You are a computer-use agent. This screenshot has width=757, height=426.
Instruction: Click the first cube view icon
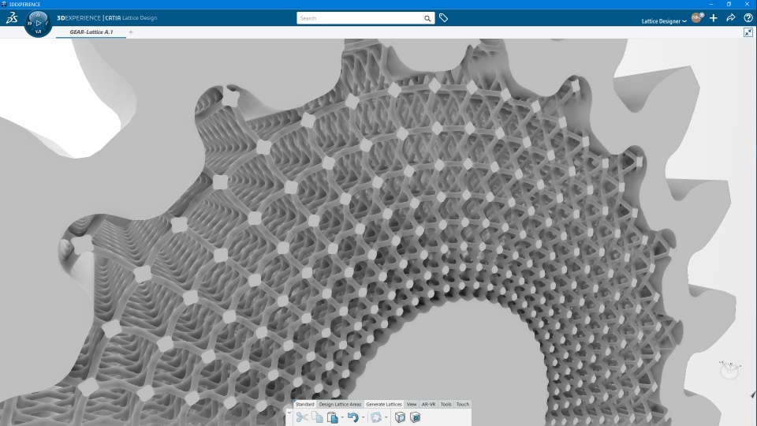click(400, 417)
